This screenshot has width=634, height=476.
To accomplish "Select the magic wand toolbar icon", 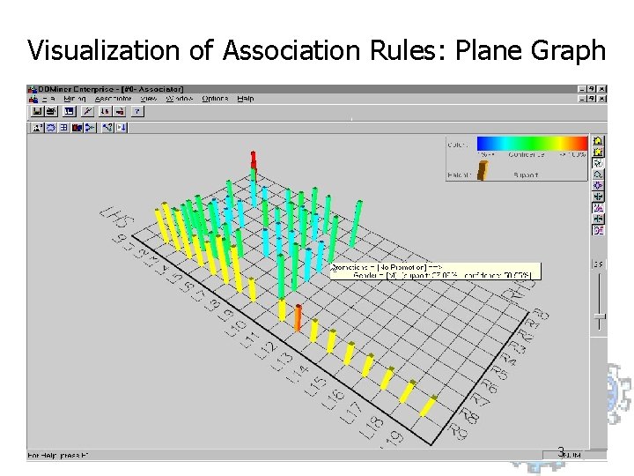I will point(87,111).
